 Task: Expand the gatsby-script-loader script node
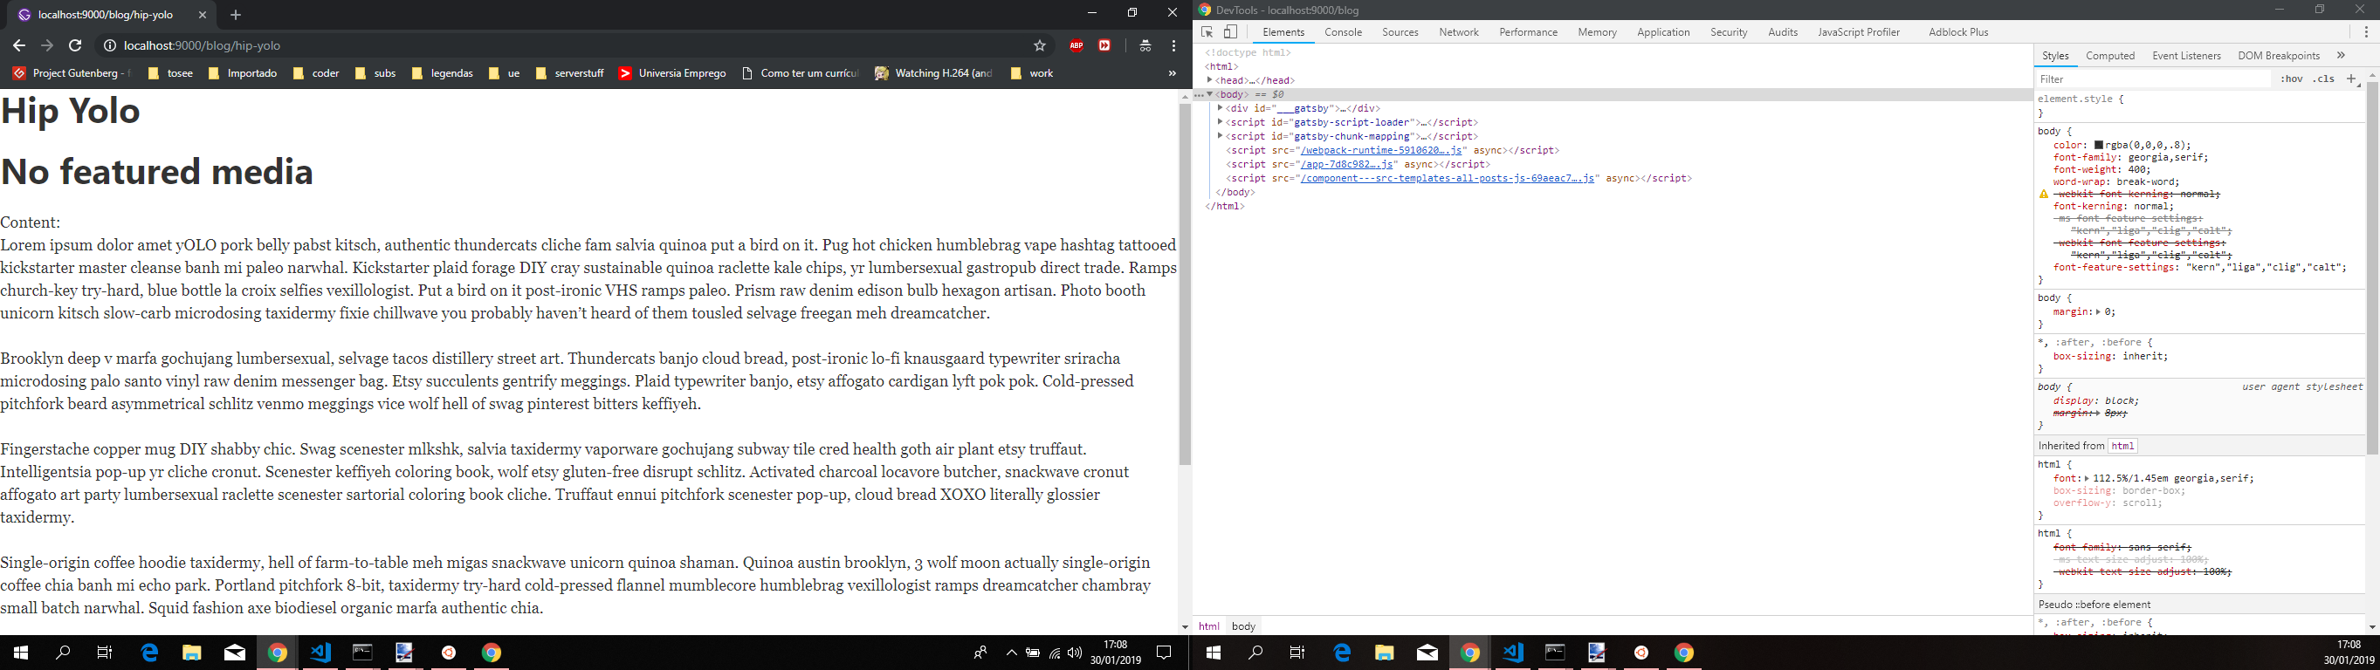[x=1220, y=122]
